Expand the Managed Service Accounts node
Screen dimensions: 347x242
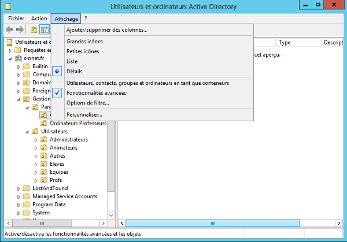(19, 197)
